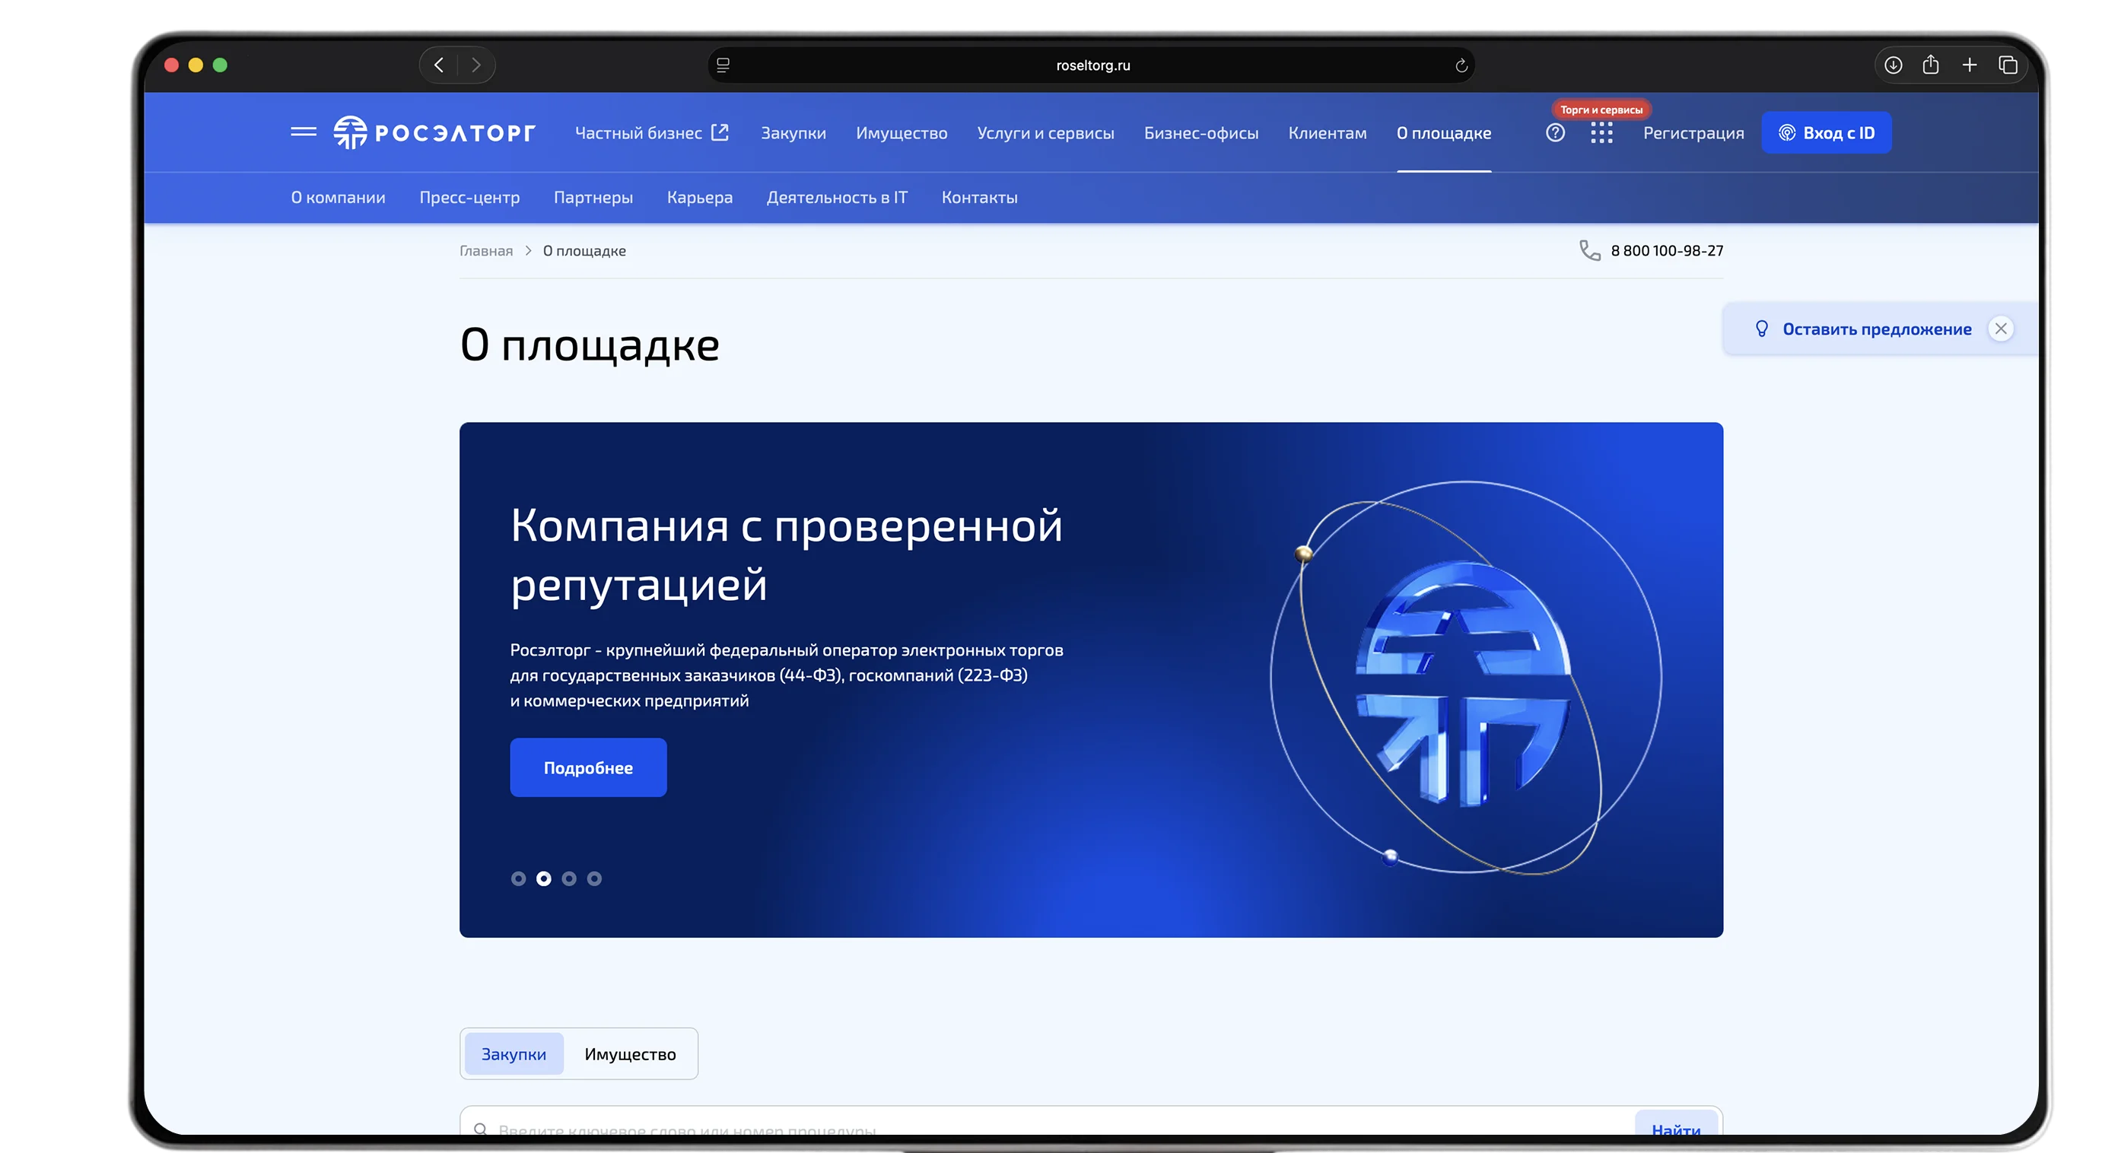Switch to the Имущество tab below banner
2121x1153 pixels.
click(630, 1053)
